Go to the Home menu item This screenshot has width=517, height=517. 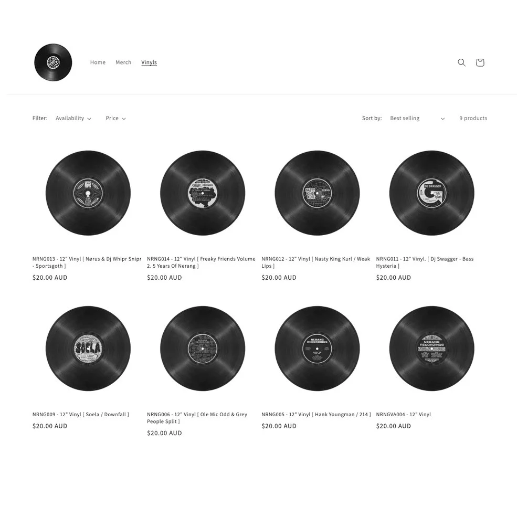[98, 62]
